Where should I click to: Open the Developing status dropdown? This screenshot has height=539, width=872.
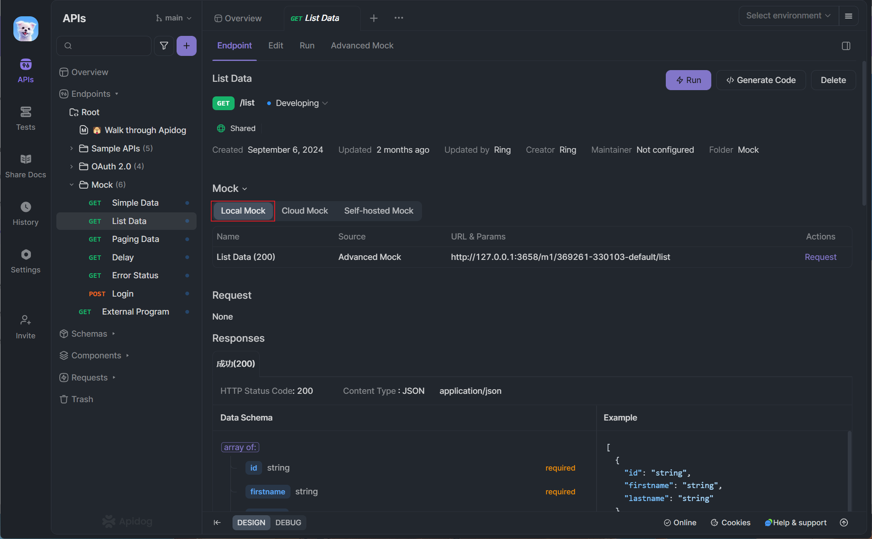pos(301,103)
